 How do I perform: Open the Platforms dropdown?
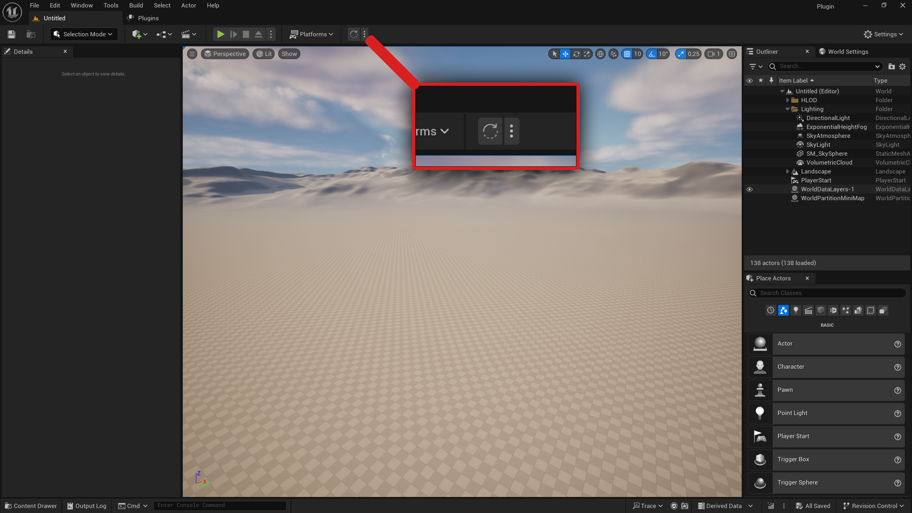(x=311, y=34)
